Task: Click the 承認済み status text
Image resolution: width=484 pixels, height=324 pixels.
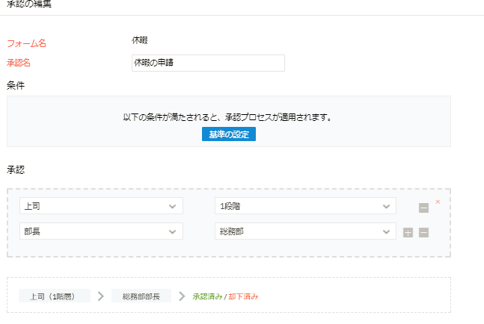Action: click(207, 296)
